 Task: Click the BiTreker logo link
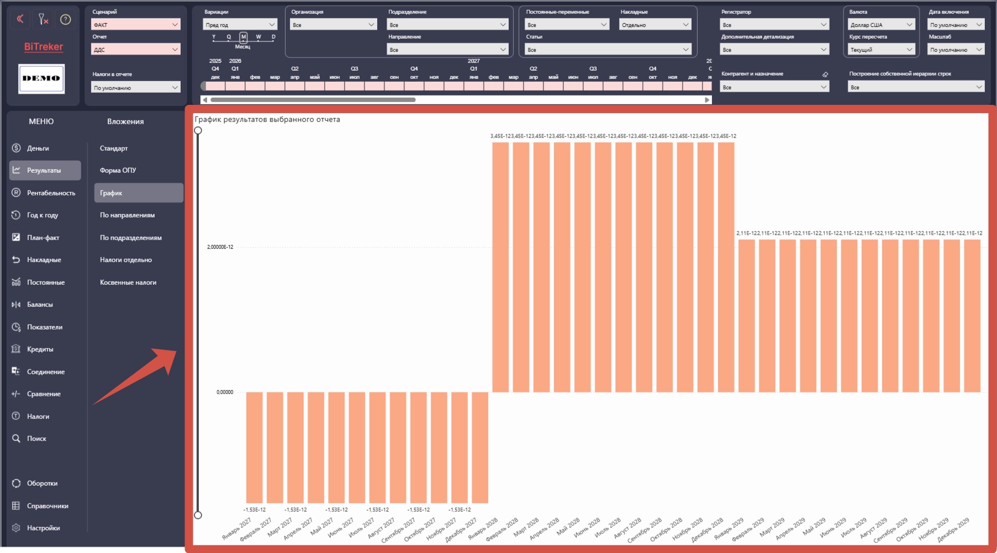pyautogui.click(x=43, y=47)
